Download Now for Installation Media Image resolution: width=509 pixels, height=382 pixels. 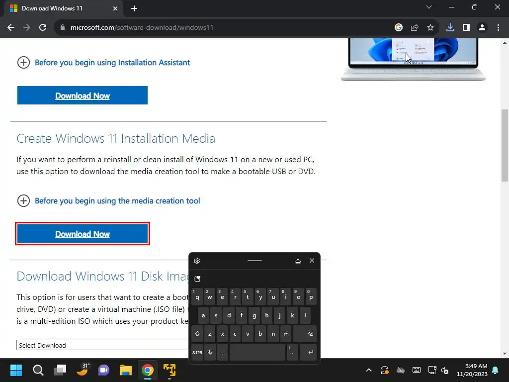click(83, 234)
